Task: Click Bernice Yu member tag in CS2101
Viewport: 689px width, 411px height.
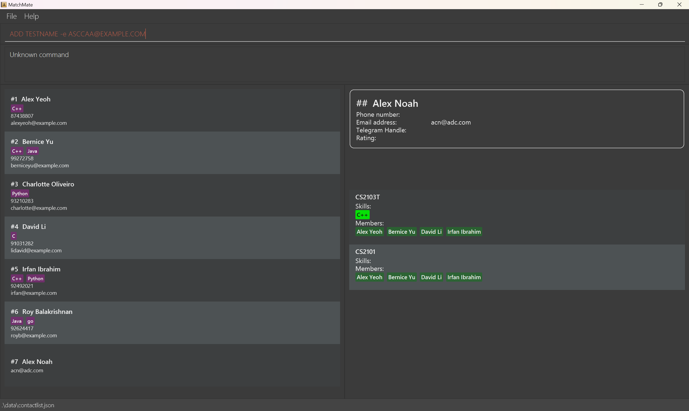Action: point(402,277)
